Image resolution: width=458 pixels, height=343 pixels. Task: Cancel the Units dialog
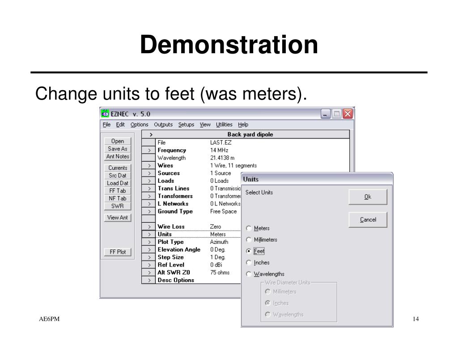[368, 220]
